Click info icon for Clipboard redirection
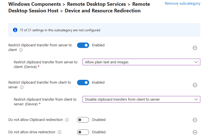The image size is (205, 136). pyautogui.click(x=67, y=120)
